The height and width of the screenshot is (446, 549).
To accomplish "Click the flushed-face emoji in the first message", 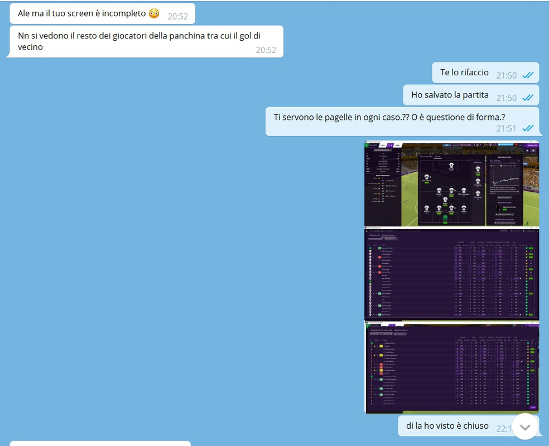I will pos(154,13).
